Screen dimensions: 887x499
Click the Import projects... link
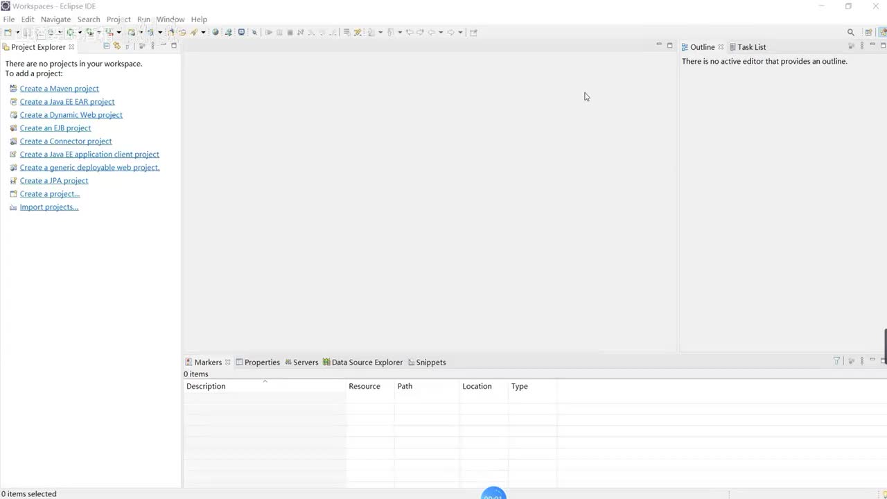49,207
